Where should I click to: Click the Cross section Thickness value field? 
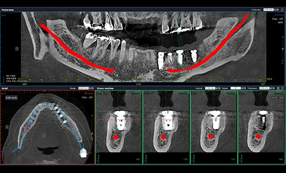pos(265,88)
